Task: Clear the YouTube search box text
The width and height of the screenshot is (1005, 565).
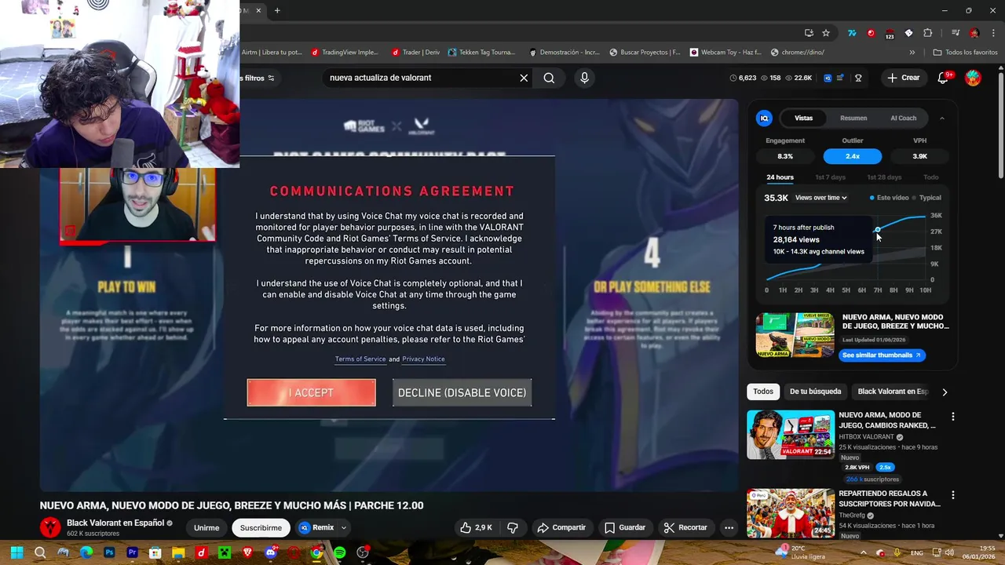Action: [x=524, y=78]
